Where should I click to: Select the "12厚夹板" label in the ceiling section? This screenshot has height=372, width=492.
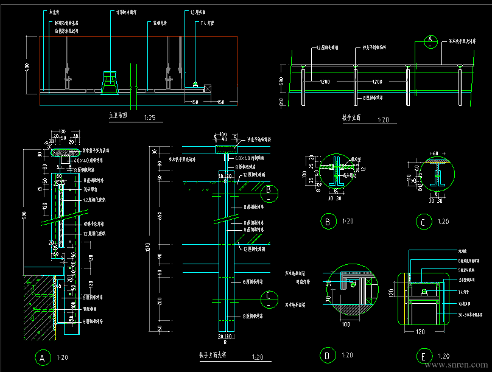click(198, 12)
